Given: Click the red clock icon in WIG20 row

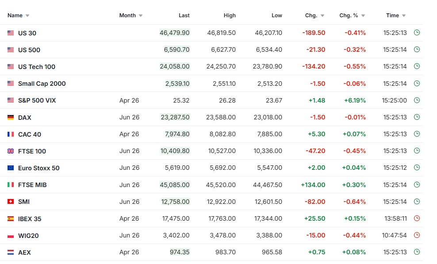Looking at the screenshot, I should (416, 235).
